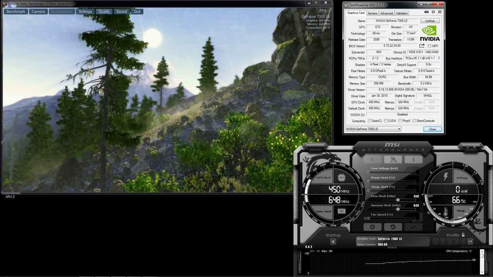
Task: Click the GPU-Z label below Valley window
Action: point(10,197)
